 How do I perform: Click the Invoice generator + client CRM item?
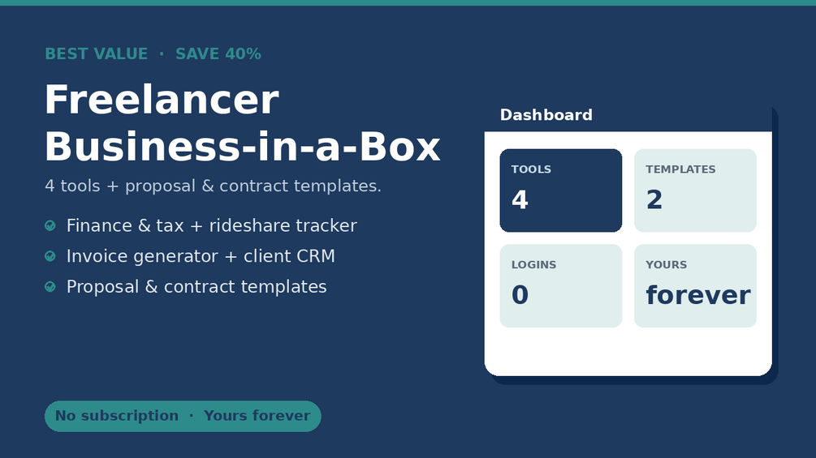coord(201,256)
